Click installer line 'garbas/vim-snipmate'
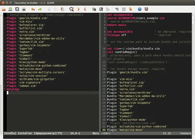Viewport: 195px width, 139px height. [x=29, y=45]
